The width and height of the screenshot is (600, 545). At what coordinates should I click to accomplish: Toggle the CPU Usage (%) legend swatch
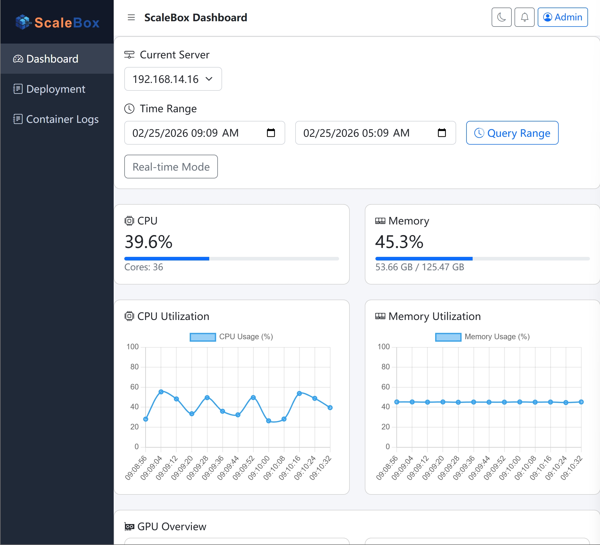(203, 337)
